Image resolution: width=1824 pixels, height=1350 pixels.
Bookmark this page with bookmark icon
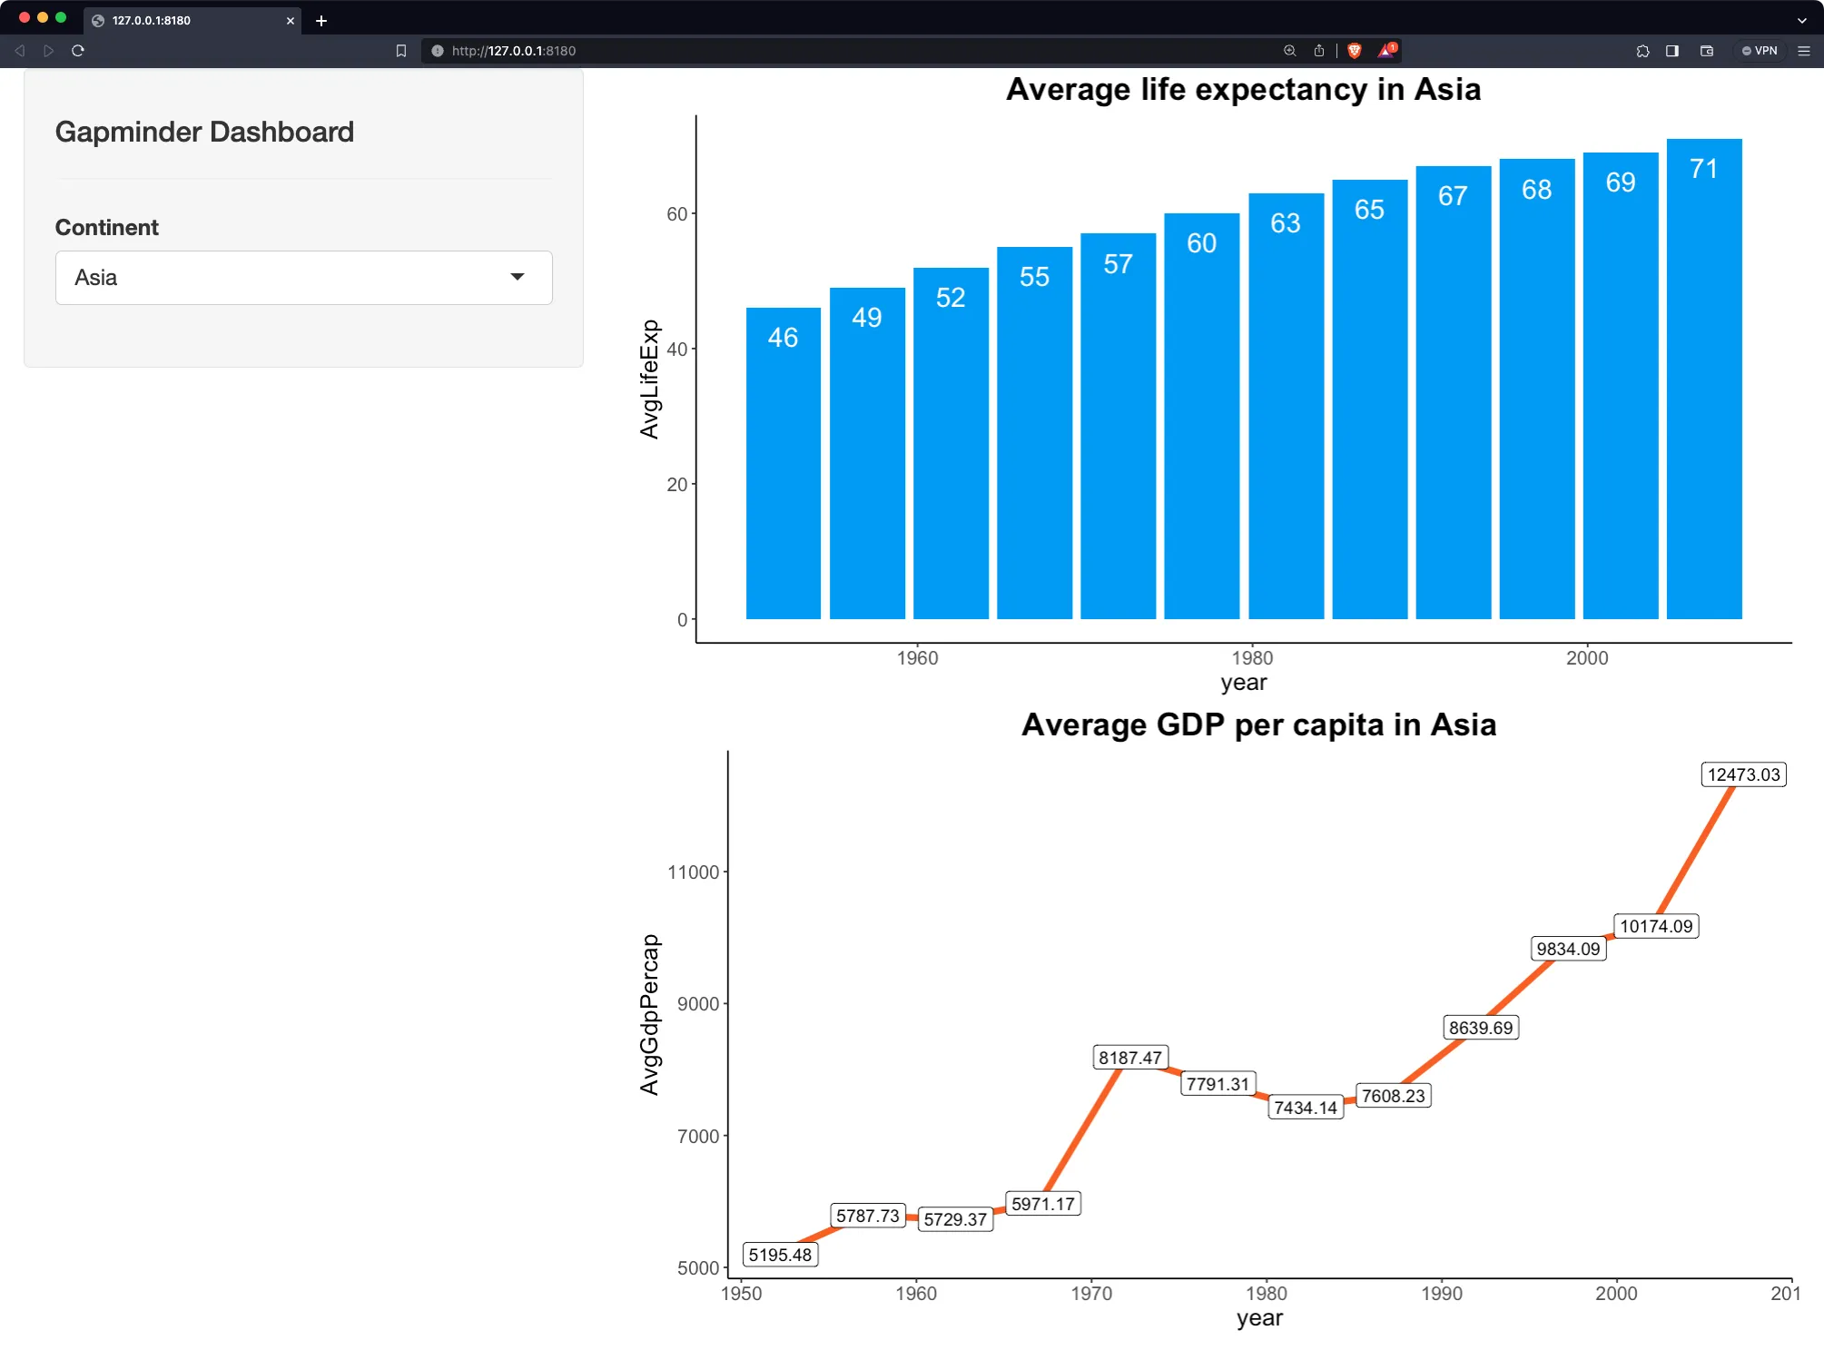coord(401,51)
